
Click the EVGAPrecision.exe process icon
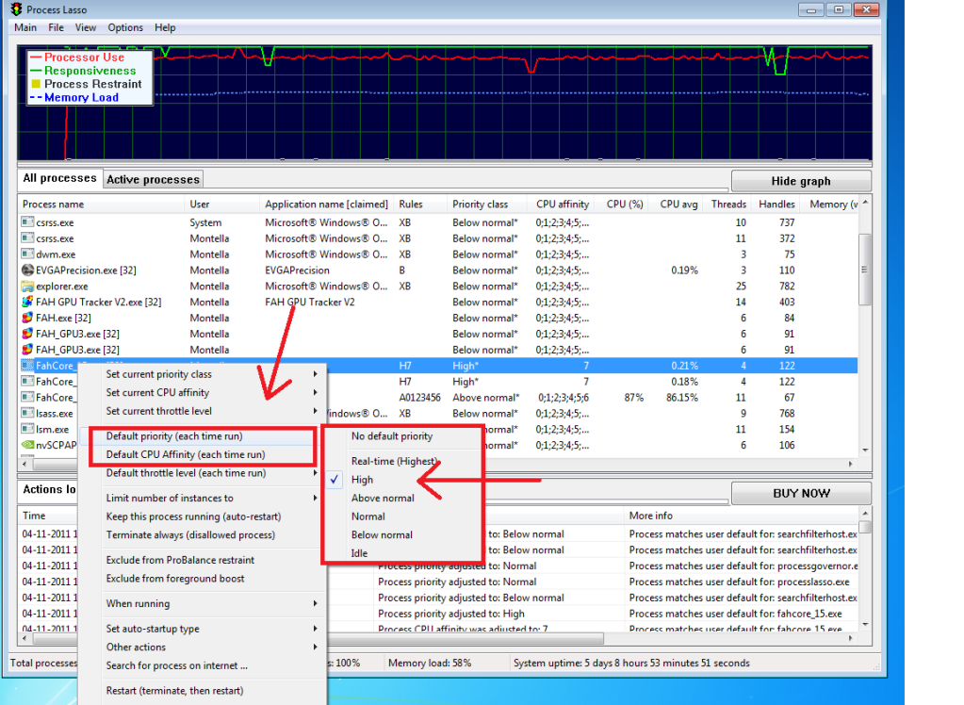(27, 271)
